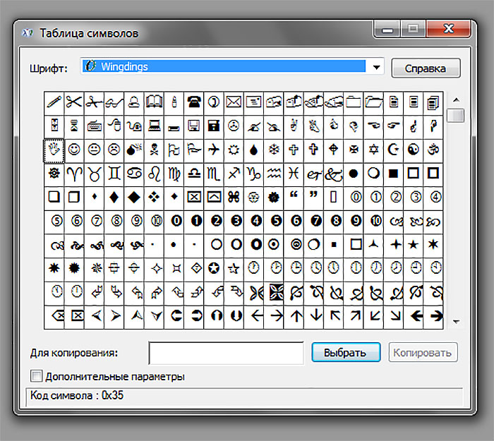Click the Выбрать button
494x441 pixels.
pyautogui.click(x=346, y=353)
